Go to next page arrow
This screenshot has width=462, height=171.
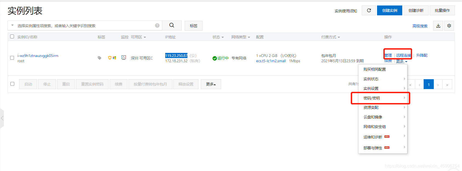tap(438, 84)
